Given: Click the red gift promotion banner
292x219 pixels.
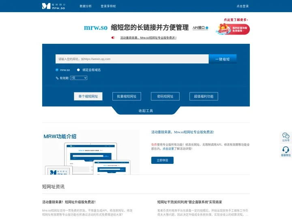Looking at the screenshot, I should click(233, 29).
